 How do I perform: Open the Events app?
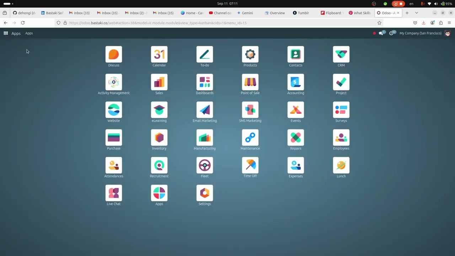296,110
